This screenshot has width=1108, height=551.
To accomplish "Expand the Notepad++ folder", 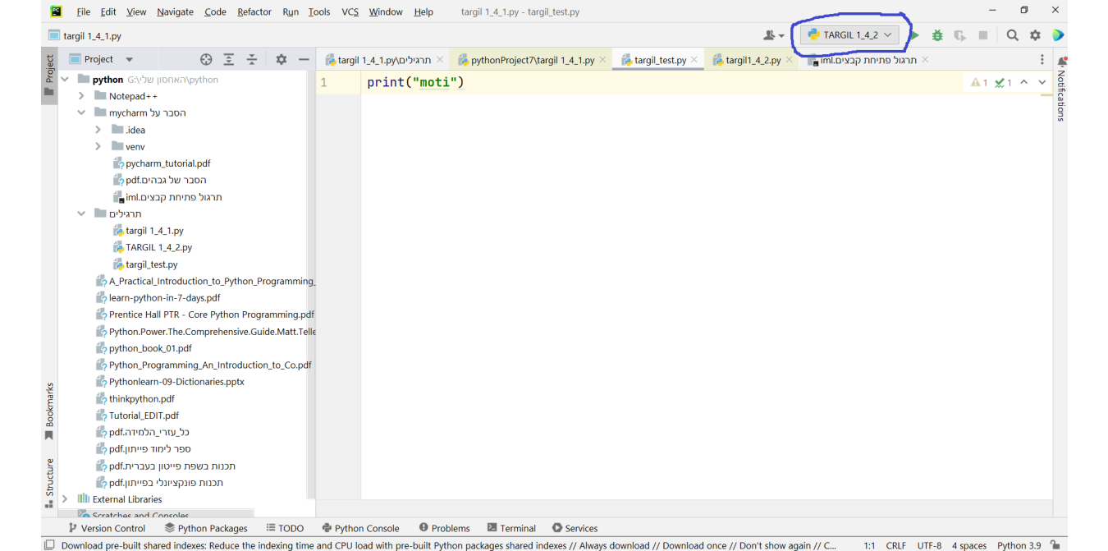I will click(81, 96).
